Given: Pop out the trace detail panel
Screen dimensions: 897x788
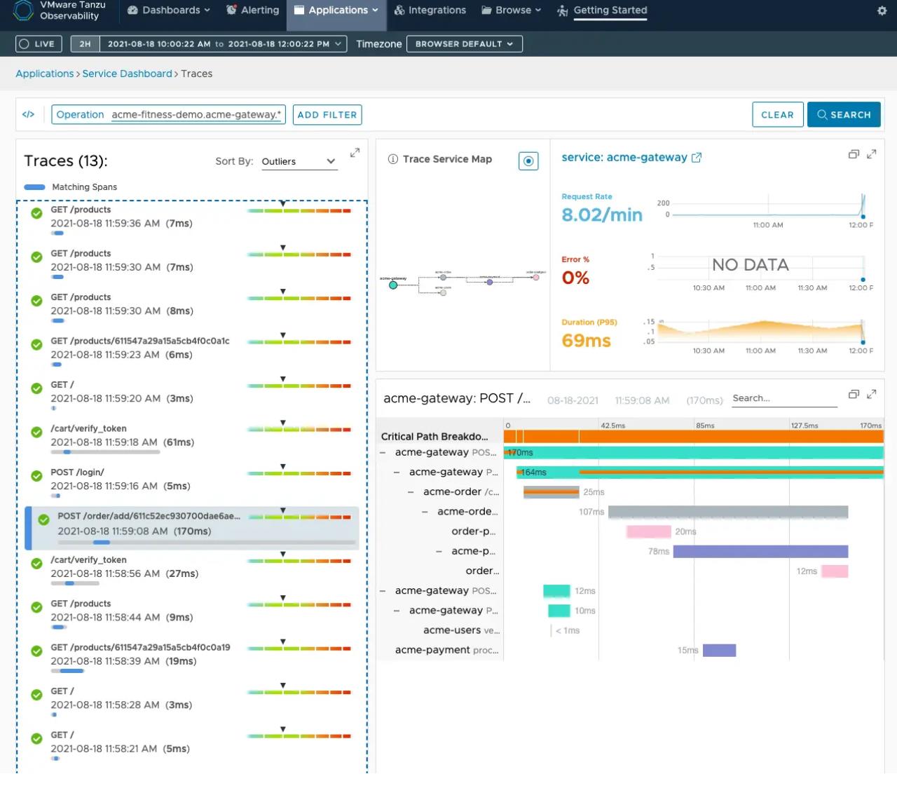Looking at the screenshot, I should (x=854, y=395).
